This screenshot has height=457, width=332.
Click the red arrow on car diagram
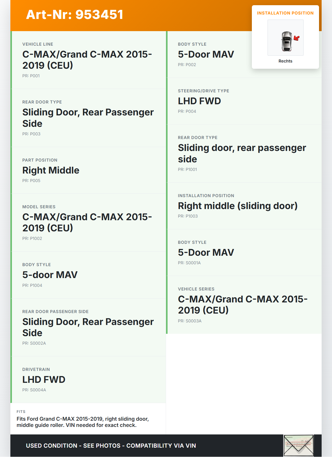(x=296, y=38)
